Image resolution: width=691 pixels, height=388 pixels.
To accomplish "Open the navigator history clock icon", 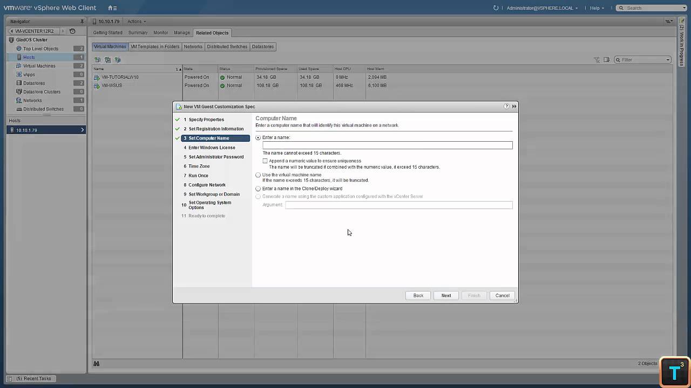I will pyautogui.click(x=72, y=31).
